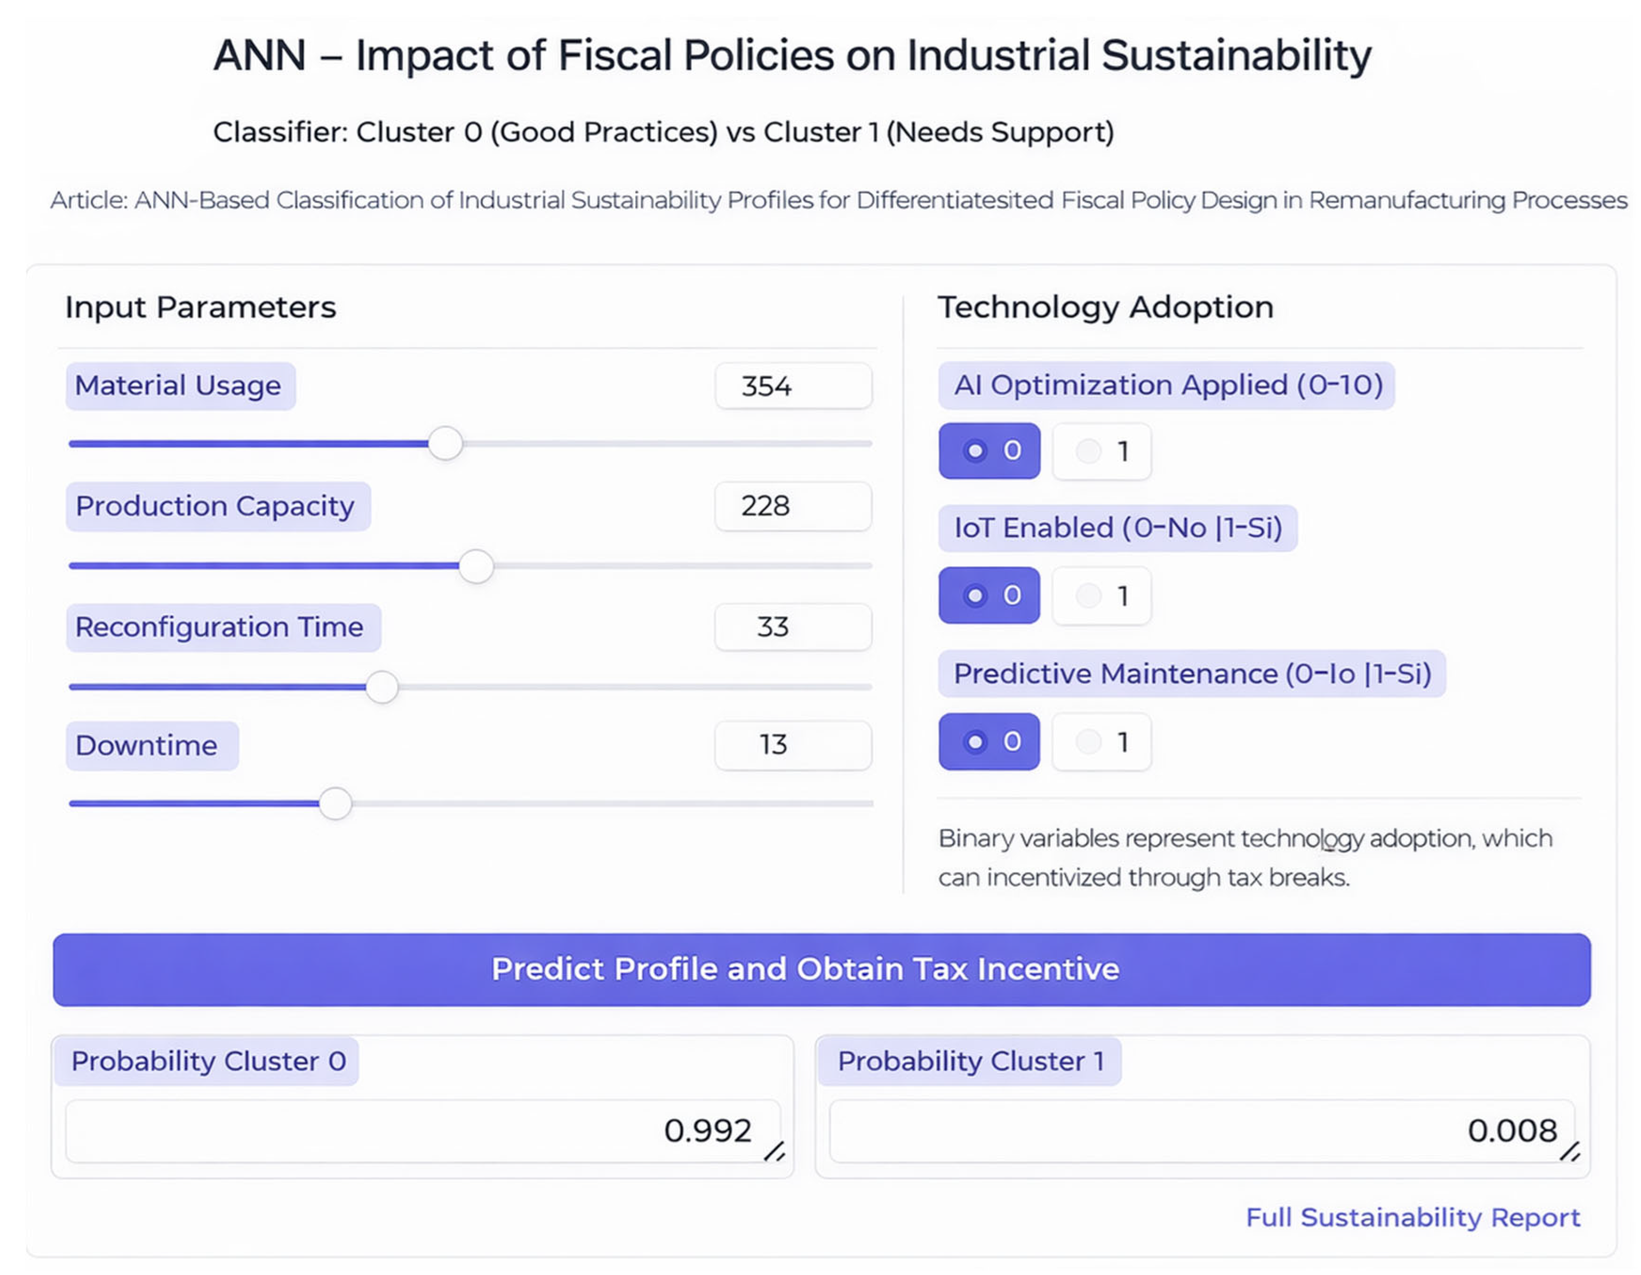Click the Reconfiguration Time slider handle
The width and height of the screenshot is (1641, 1275).
[x=382, y=687]
